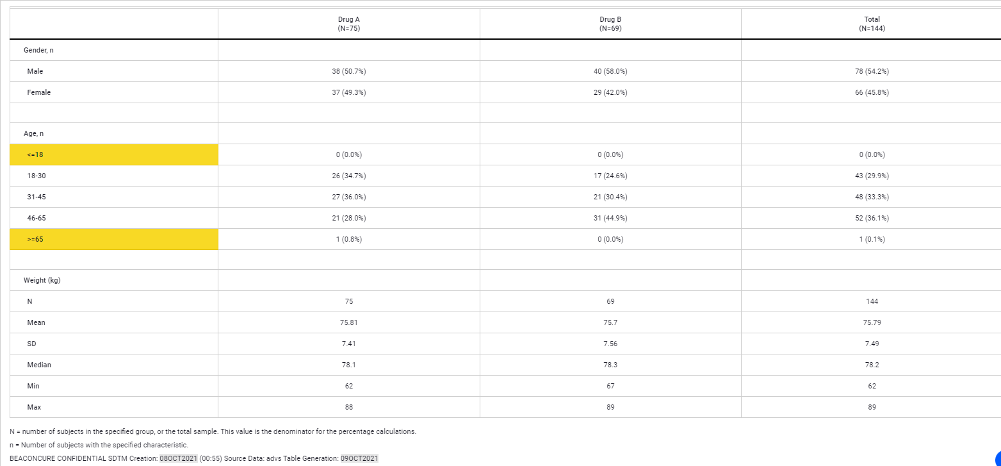1001x466 pixels.
Task: Click the highlighted 08OCT2021 creation date
Action: coord(179,458)
